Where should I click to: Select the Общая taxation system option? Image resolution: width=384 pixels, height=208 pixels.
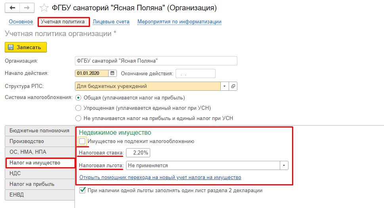click(x=78, y=97)
